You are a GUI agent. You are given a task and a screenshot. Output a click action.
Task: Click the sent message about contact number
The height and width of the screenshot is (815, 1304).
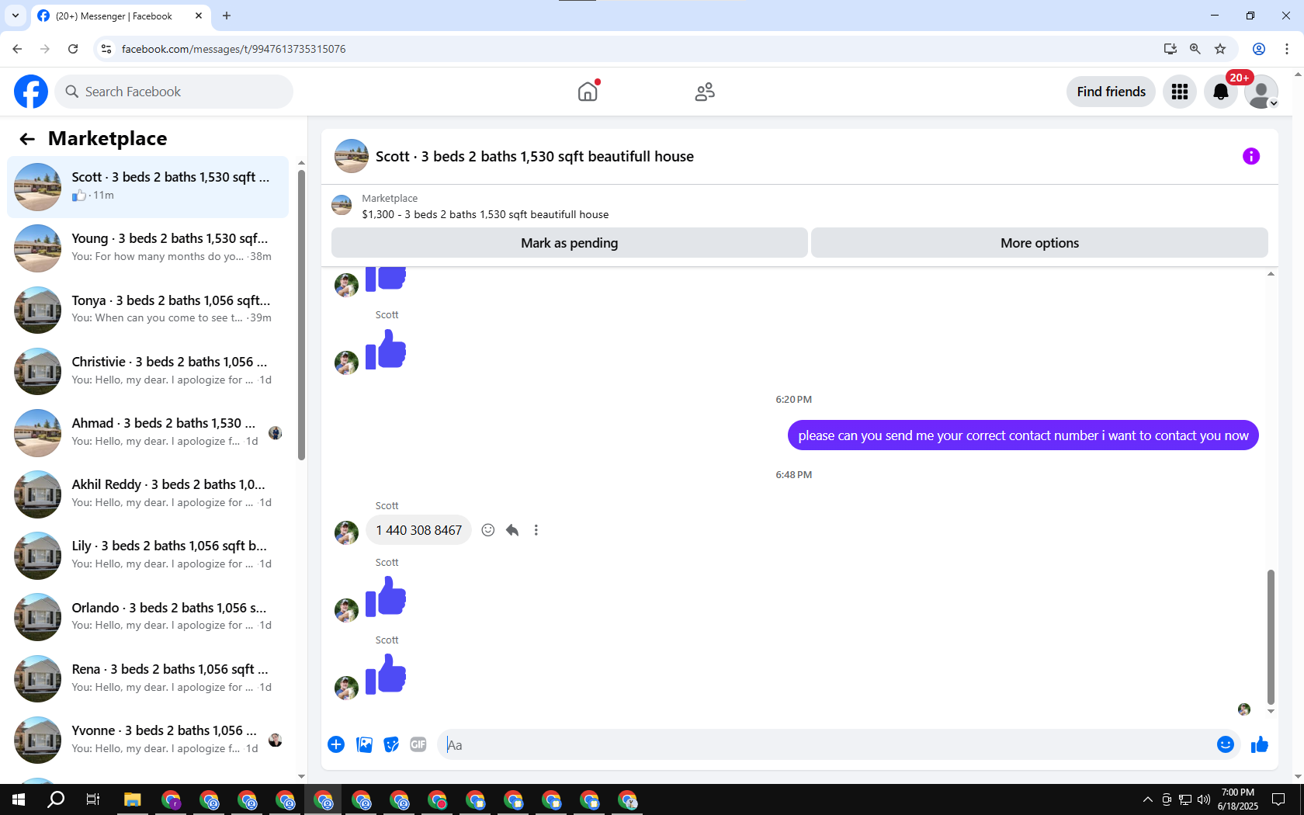click(1023, 435)
